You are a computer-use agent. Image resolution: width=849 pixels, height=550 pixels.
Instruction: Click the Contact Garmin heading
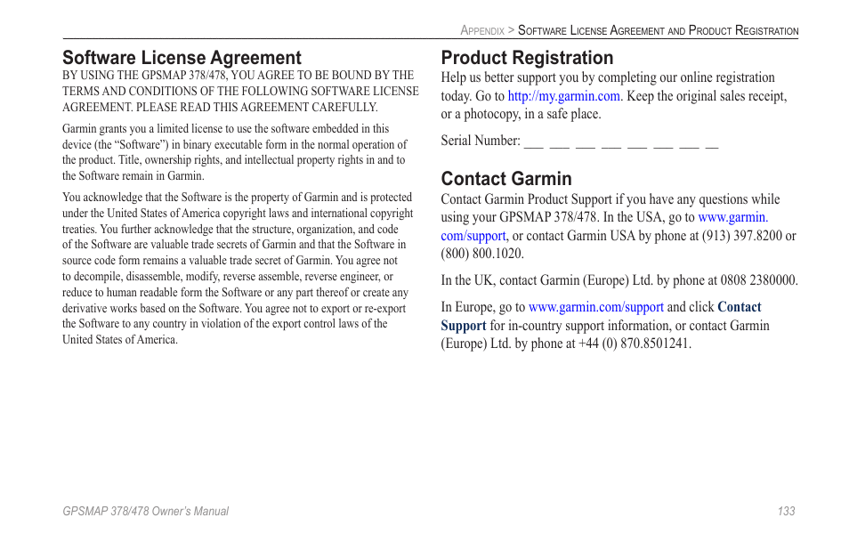(x=505, y=179)
